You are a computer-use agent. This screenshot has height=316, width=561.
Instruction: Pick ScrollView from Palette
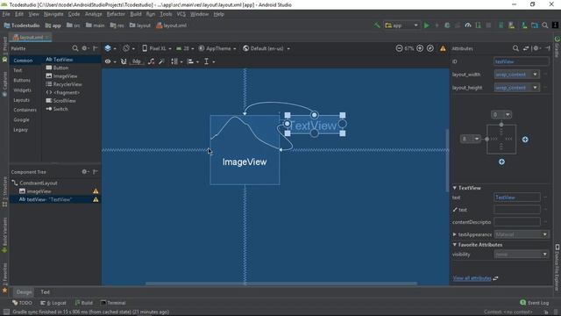(60, 101)
